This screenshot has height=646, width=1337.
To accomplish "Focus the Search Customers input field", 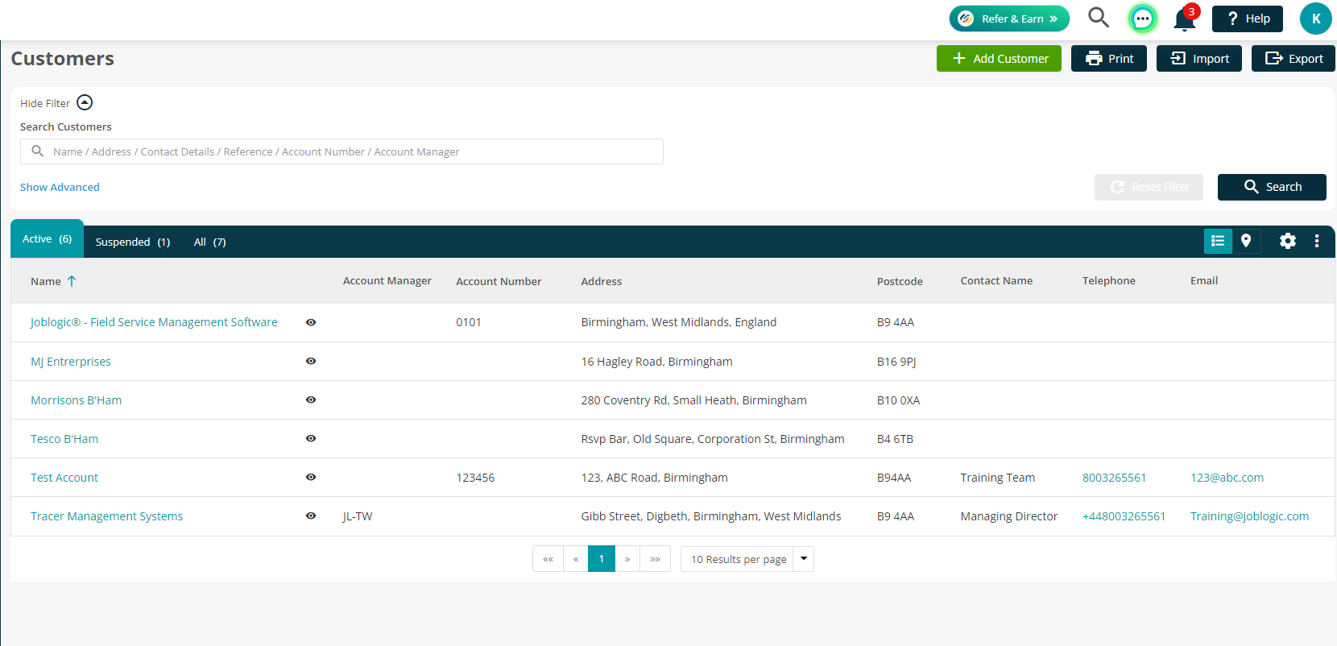I will click(341, 151).
